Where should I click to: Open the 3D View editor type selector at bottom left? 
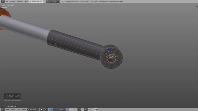tap(3, 110)
